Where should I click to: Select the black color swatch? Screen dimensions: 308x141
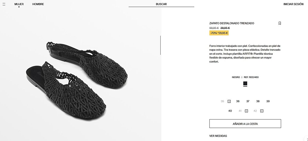(x=245, y=84)
